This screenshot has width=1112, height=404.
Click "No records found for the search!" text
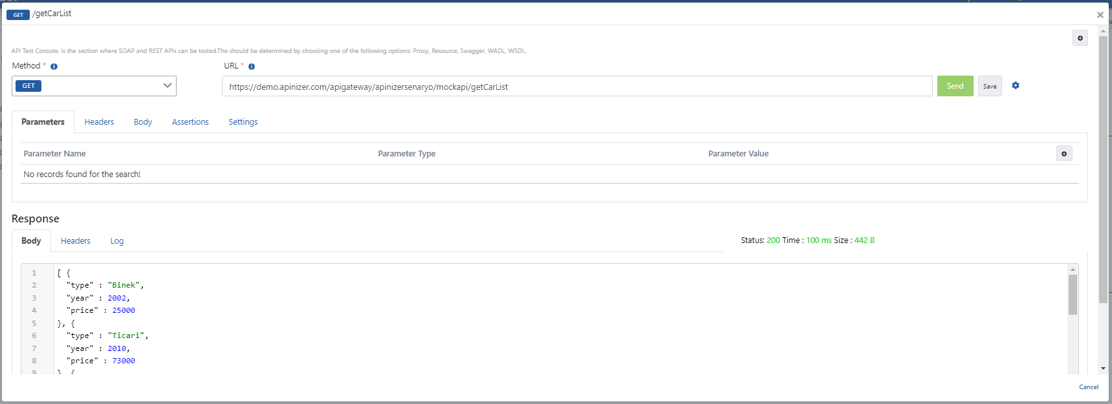[x=82, y=175]
